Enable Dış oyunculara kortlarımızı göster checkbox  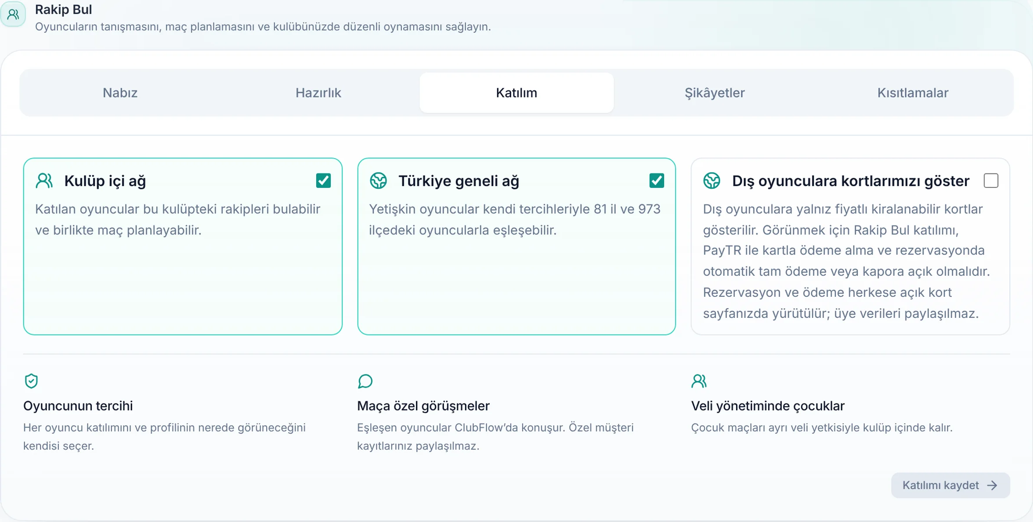pos(991,180)
